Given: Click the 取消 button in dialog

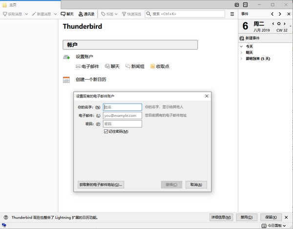Looking at the screenshot, I should [197, 185].
